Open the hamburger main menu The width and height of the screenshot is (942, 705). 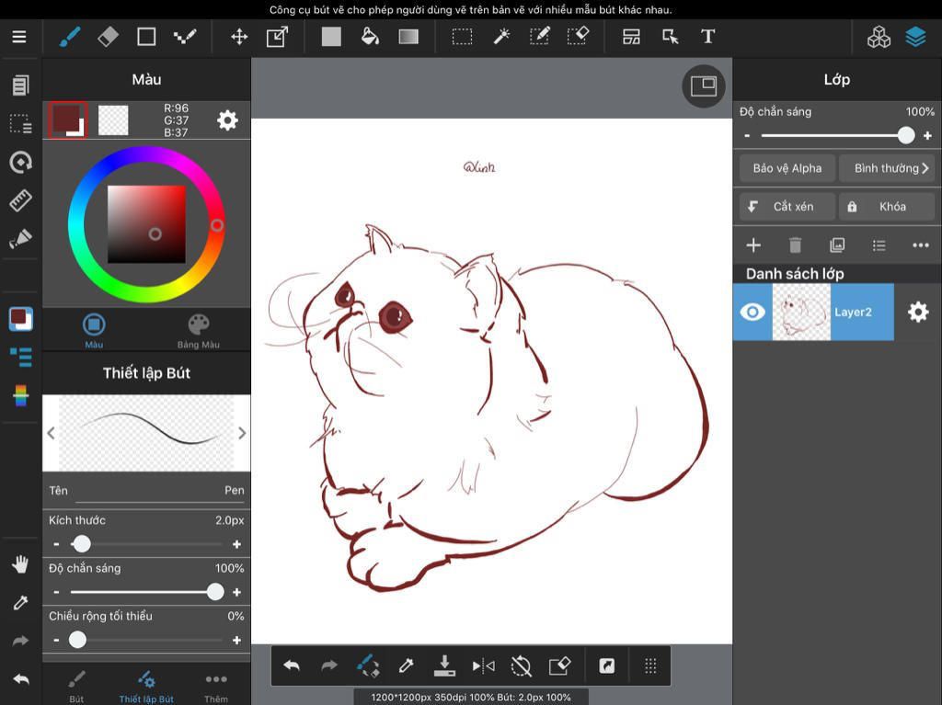pyautogui.click(x=19, y=37)
